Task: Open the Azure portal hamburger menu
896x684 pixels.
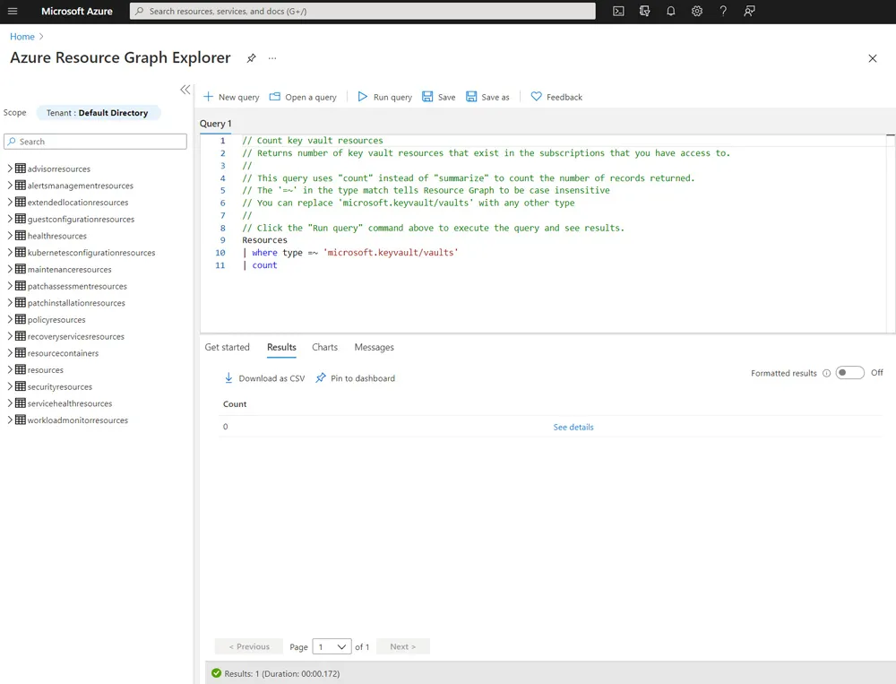Action: tap(13, 11)
